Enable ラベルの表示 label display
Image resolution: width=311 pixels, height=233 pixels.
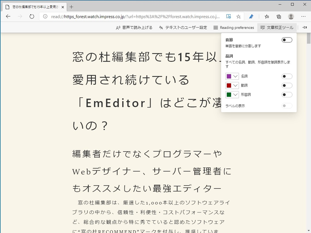click(x=286, y=105)
